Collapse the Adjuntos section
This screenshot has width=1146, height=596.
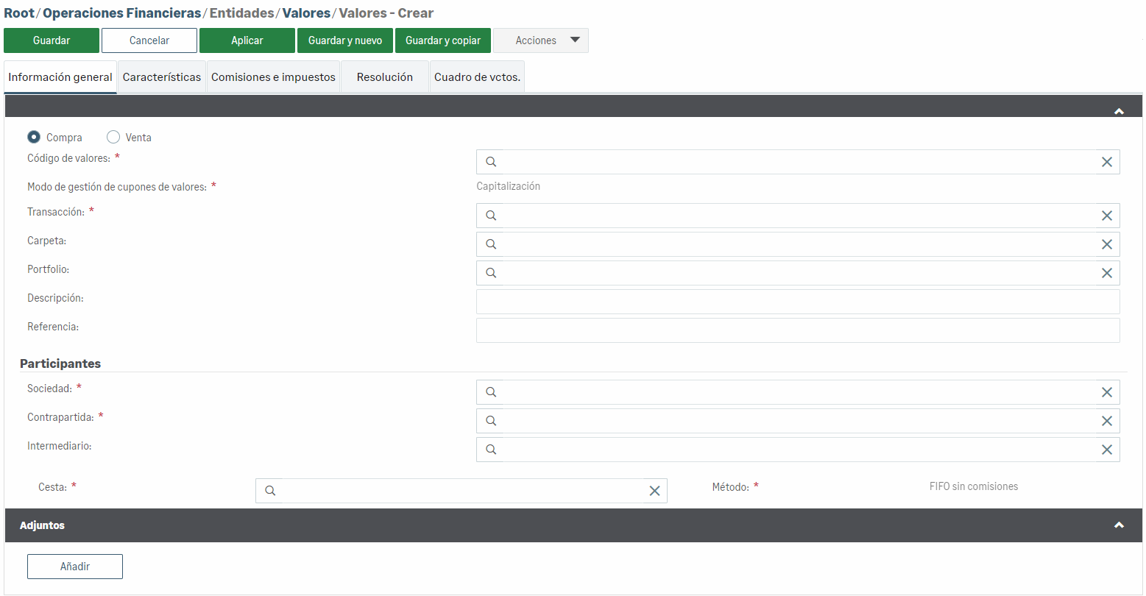tap(1119, 525)
